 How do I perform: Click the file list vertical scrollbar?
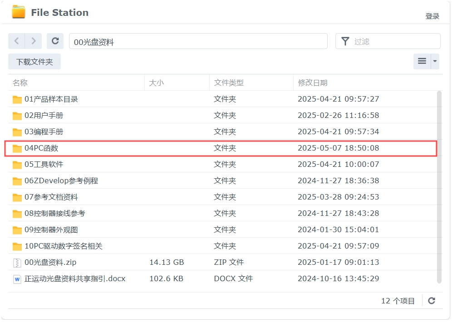point(439,187)
